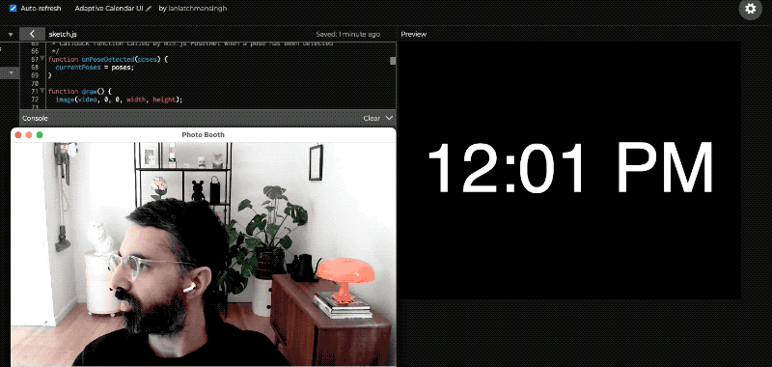The width and height of the screenshot is (772, 367).
Task: Open the selected file's dropdown arrow in sidebar
Action: 11,72
